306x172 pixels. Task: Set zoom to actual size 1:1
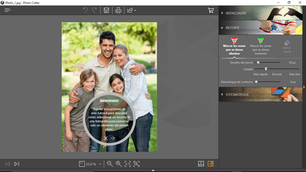pos(128,164)
